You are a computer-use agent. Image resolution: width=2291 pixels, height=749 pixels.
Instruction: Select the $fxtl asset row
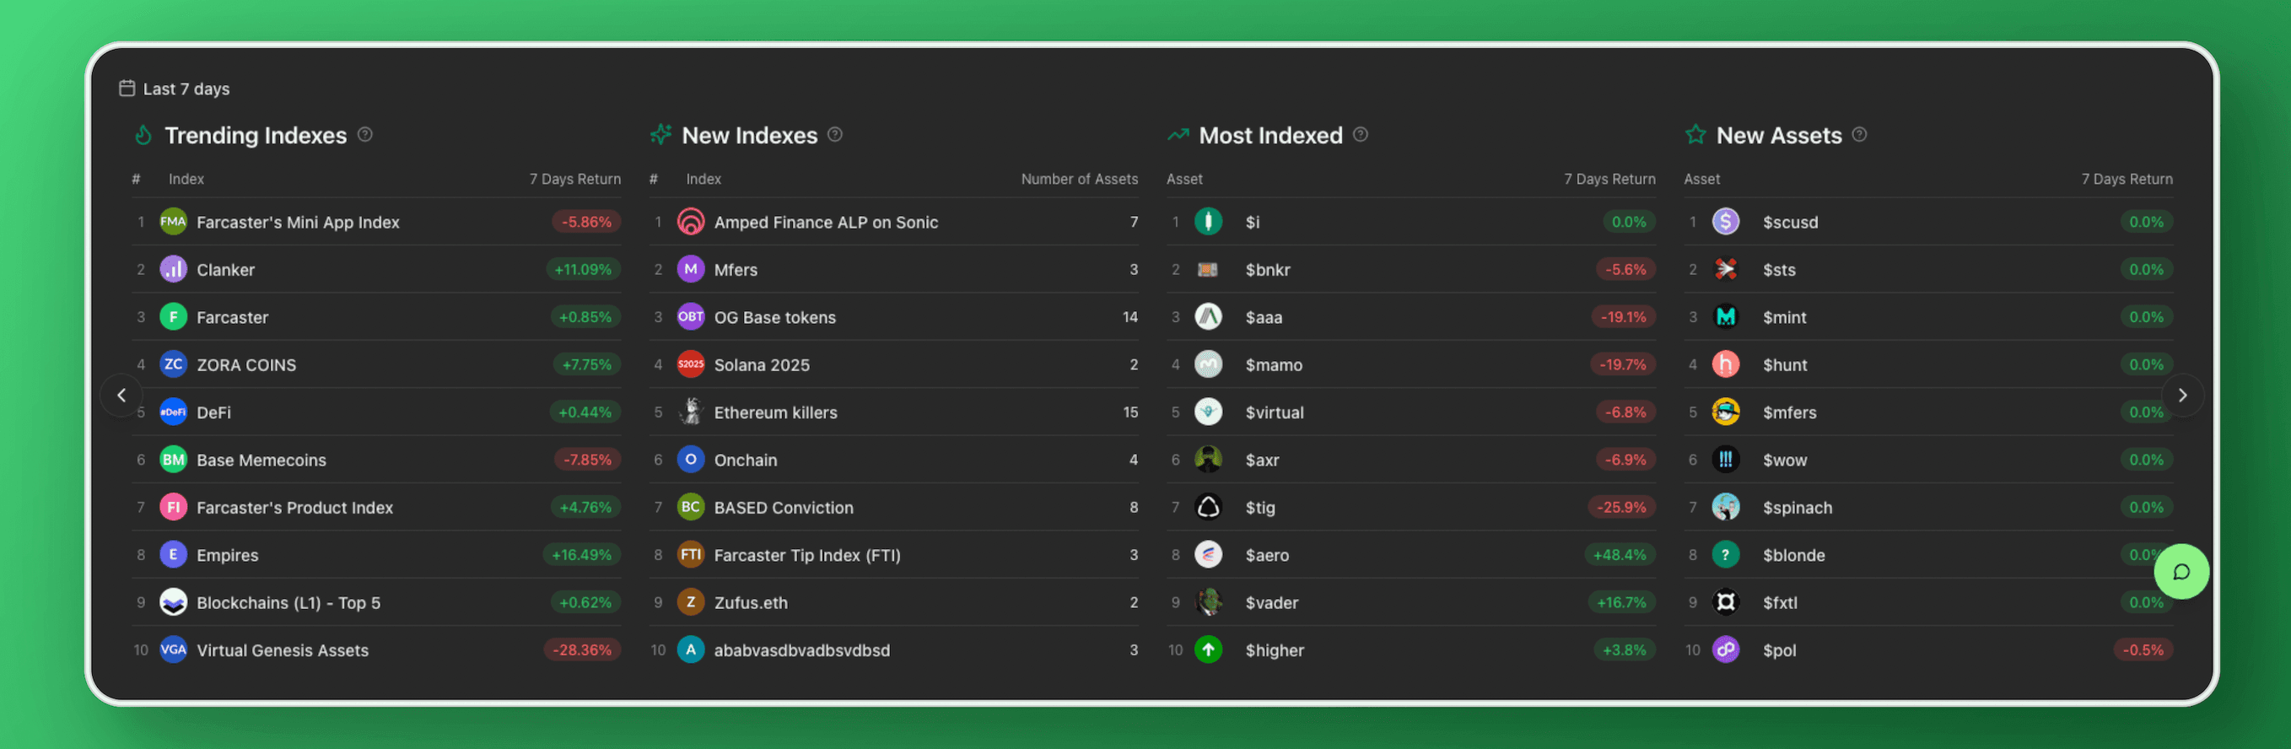point(1928,602)
